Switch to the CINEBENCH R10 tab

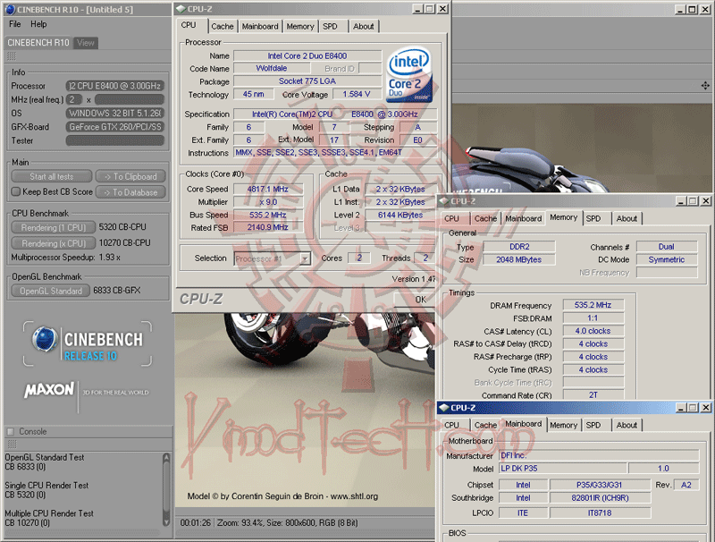(38, 43)
